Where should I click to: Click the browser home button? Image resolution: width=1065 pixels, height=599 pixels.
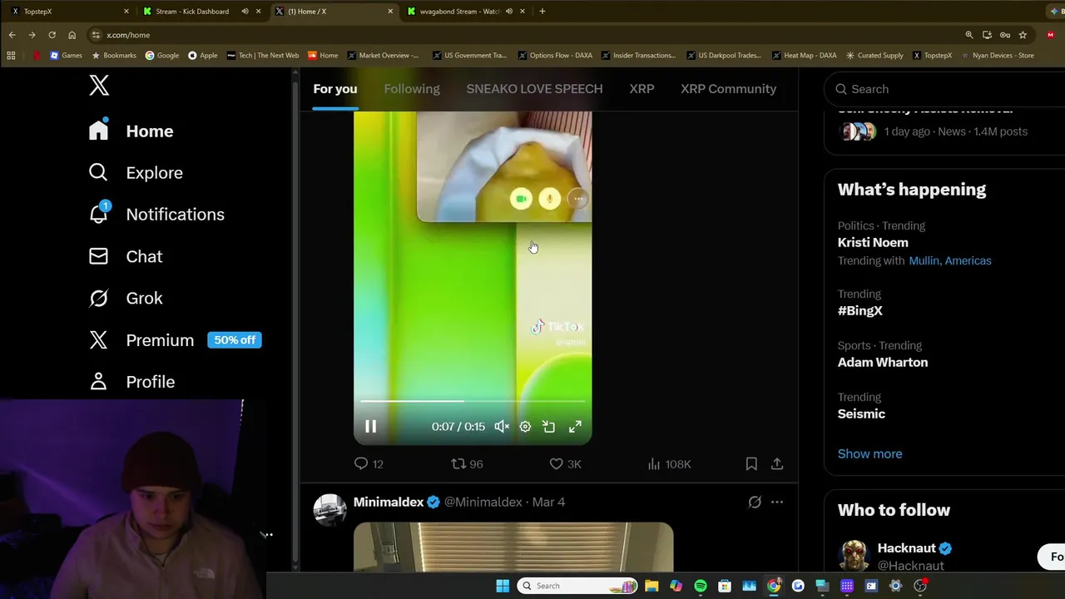(x=72, y=35)
